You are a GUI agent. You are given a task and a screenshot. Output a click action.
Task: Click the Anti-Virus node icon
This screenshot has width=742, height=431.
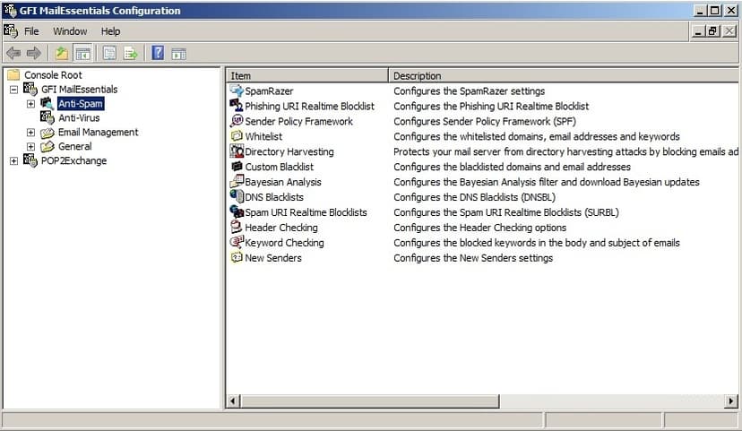pyautogui.click(x=47, y=117)
